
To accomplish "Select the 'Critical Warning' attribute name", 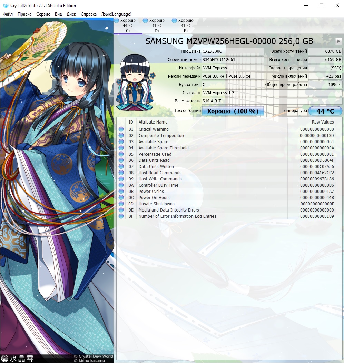I will pyautogui.click(x=154, y=129).
